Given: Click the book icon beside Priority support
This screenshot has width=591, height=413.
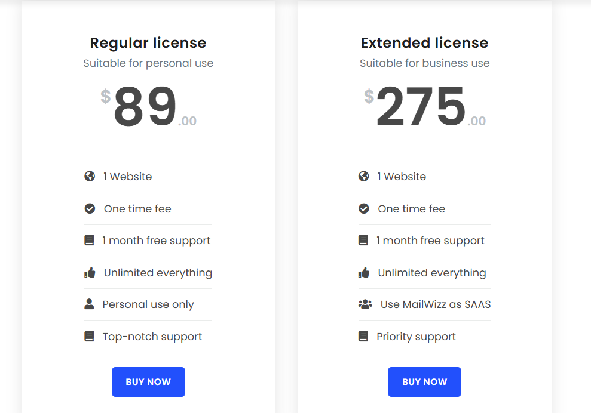Looking at the screenshot, I should 363,336.
